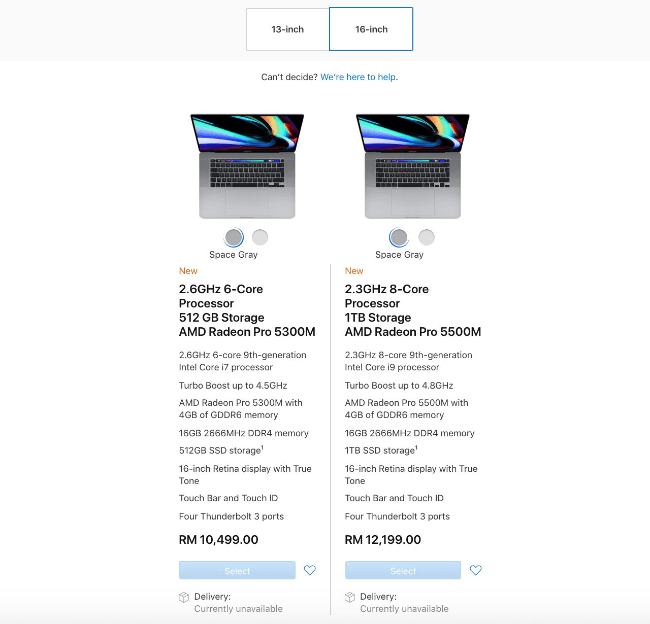Viewport: 650px width, 624px height.
Task: Click delivery box icon under 8-Core model
Action: (350, 597)
